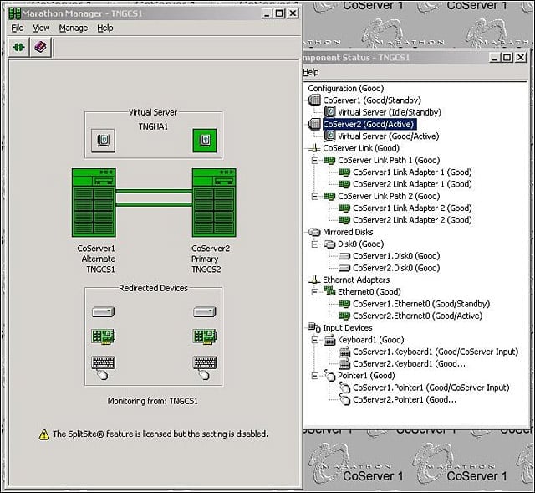This screenshot has width=535, height=493.
Task: Click the CoServer1 Alternate server graphic
Action: (94, 203)
